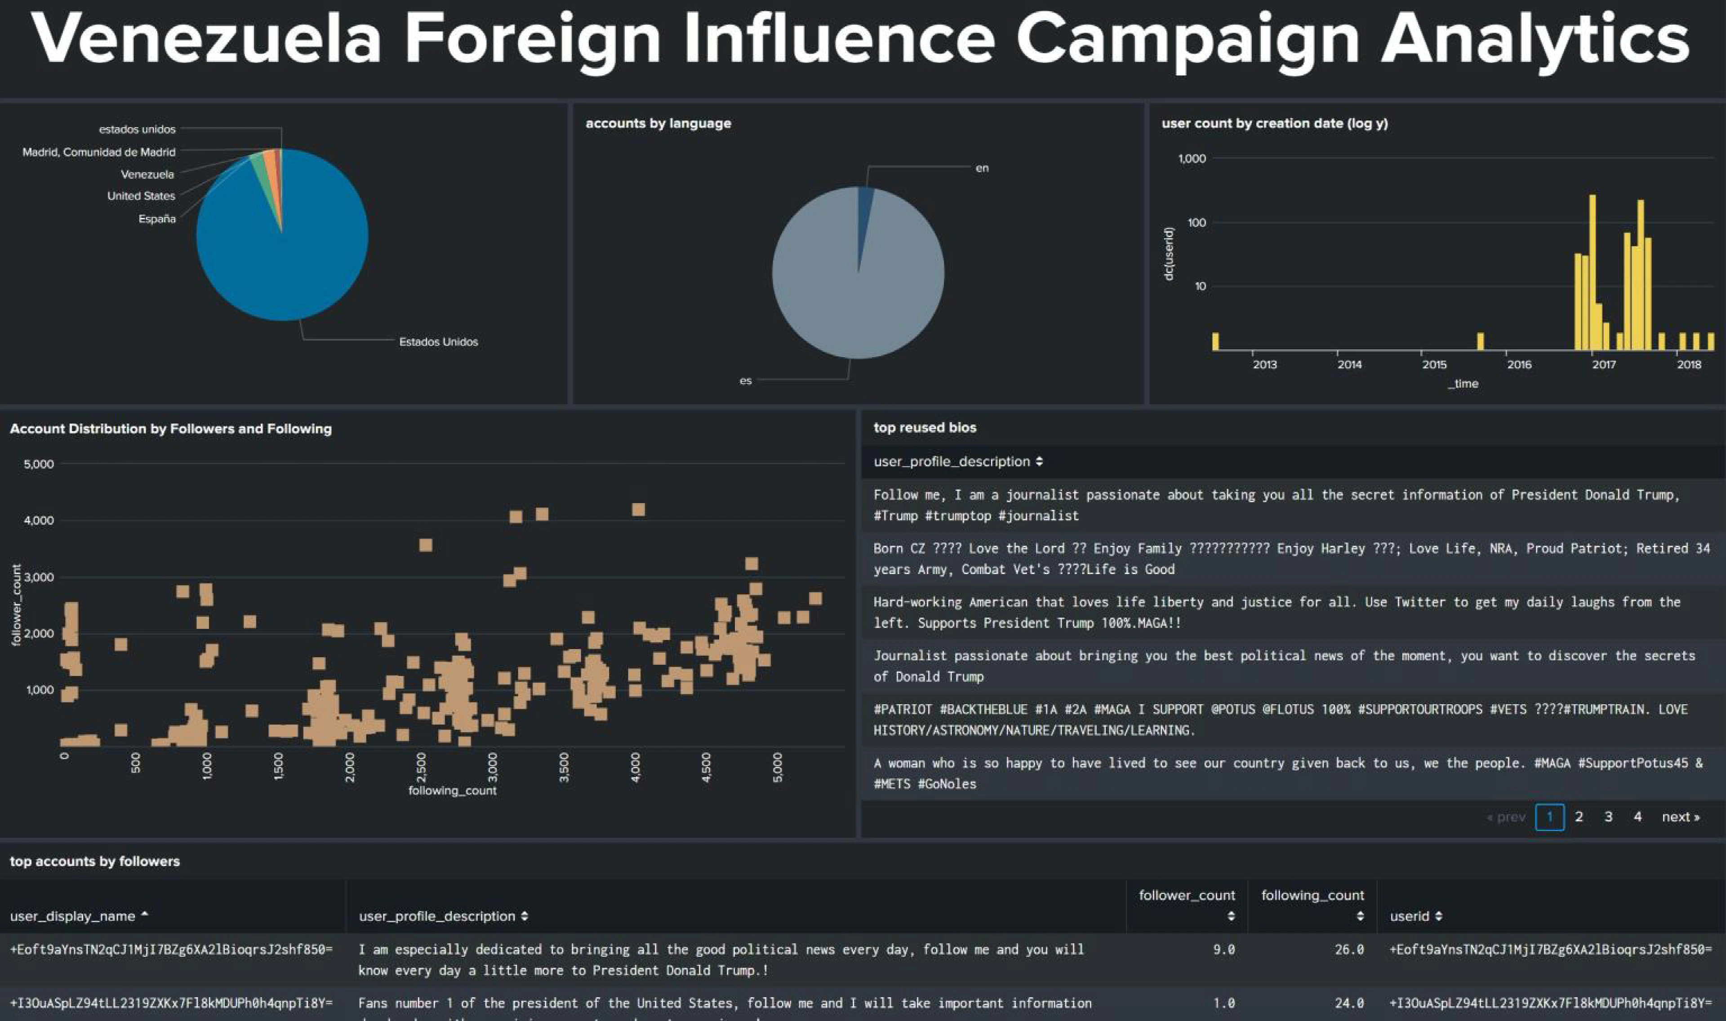Viewport: 1726px width, 1021px height.
Task: Sort top accounts by userid column
Action: pos(1415,916)
